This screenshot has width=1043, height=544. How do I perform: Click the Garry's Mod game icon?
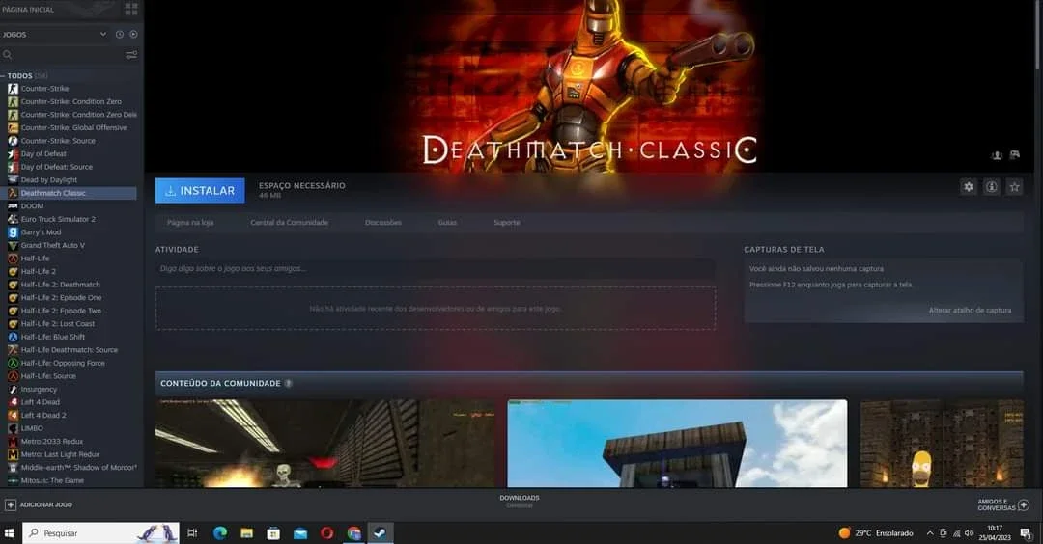pos(13,231)
